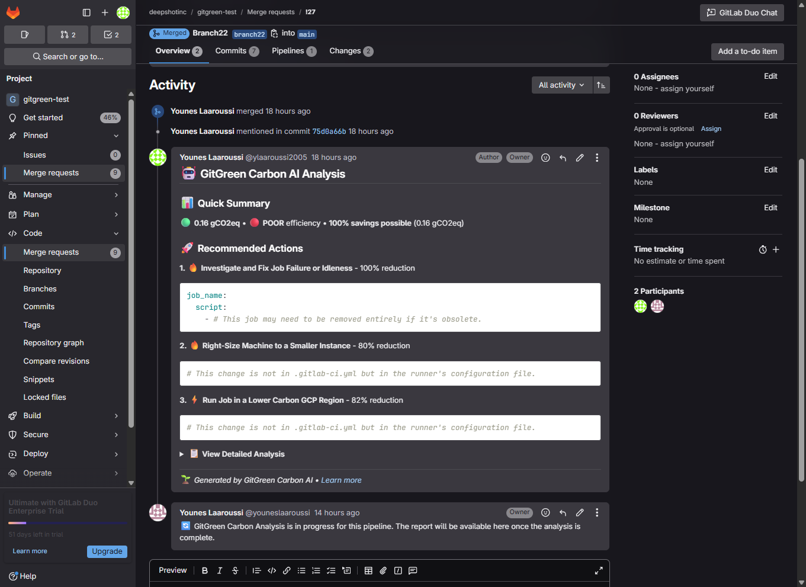Open Help in sidebar footer
806x587 pixels.
(23, 576)
